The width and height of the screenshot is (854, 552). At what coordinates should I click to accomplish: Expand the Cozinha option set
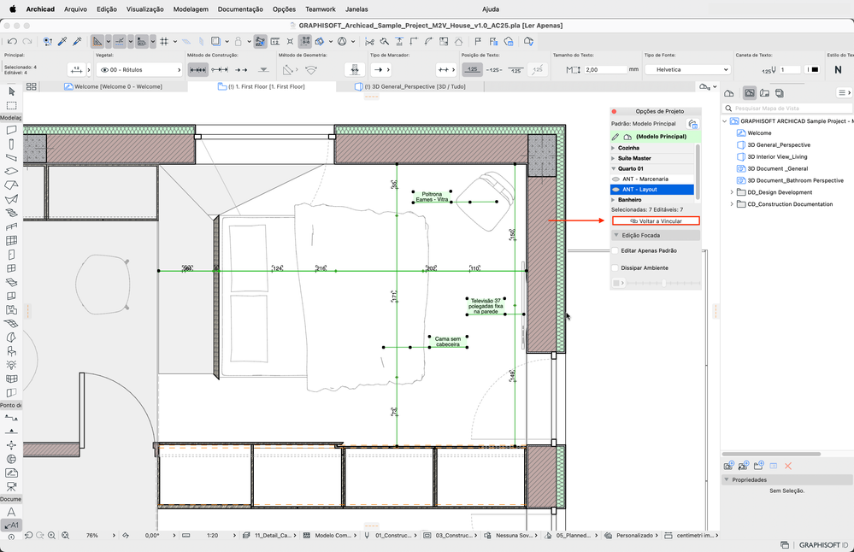[x=613, y=148]
